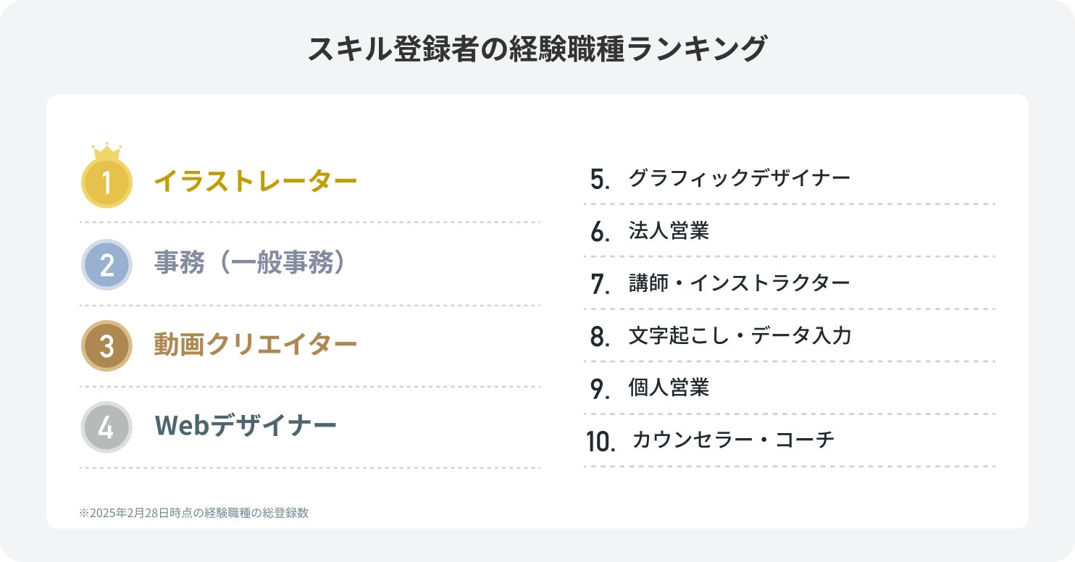Click the 動画クリエイター entry
The height and width of the screenshot is (562, 1075).
coord(255,344)
